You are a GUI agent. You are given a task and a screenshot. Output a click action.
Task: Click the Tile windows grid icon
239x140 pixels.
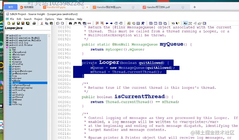coord(151,23)
